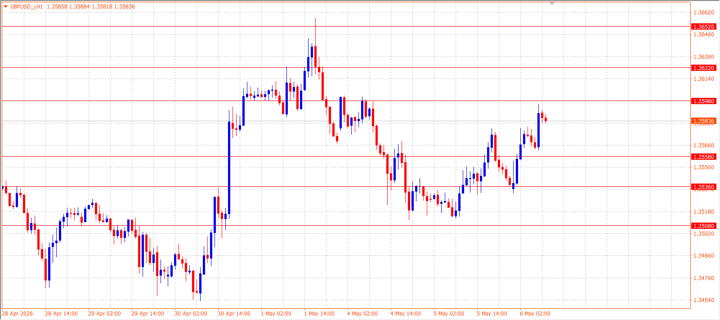Image resolution: width=720 pixels, height=320 pixels.
Task: Click the red price tag 1.35580
Action: [x=703, y=157]
